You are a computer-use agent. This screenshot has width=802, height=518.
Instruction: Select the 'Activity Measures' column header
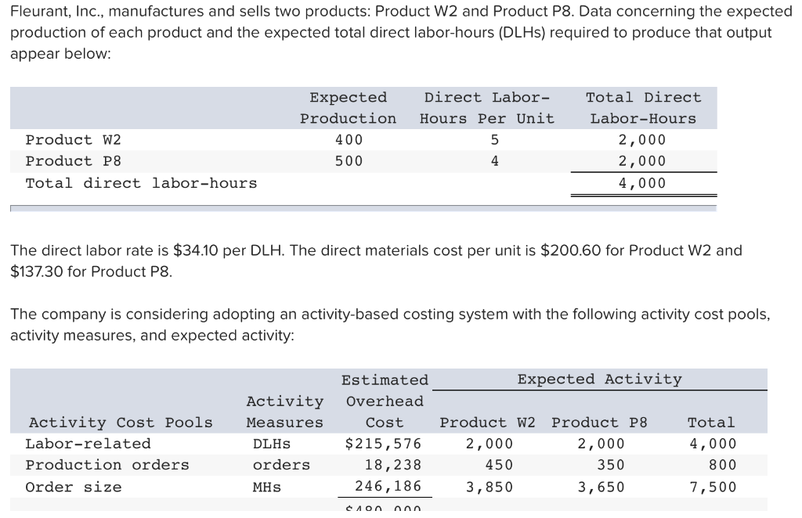click(285, 412)
